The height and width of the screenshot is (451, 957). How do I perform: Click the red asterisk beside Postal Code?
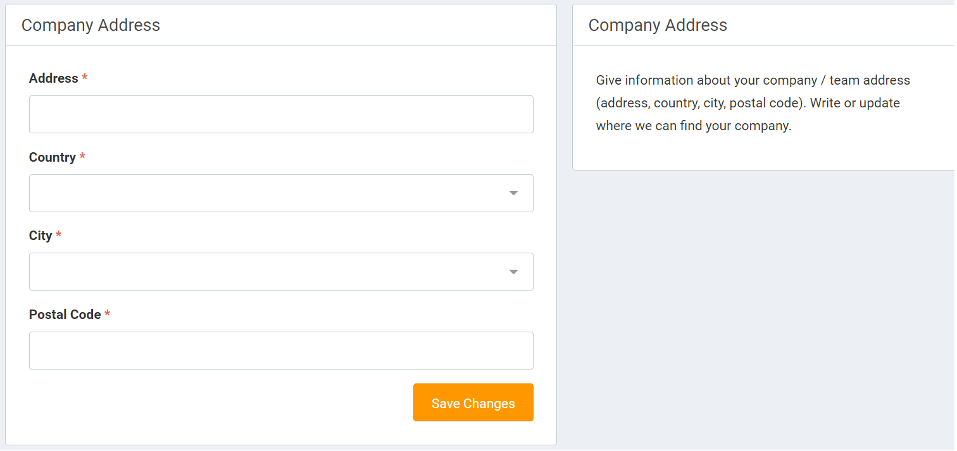click(x=108, y=314)
